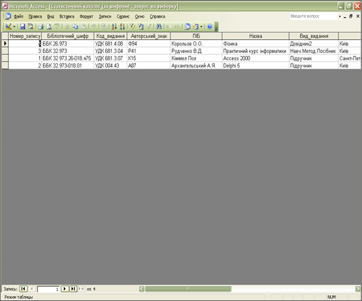
Task: Click the horizontal scrollbar thumb
Action: click(x=188, y=289)
